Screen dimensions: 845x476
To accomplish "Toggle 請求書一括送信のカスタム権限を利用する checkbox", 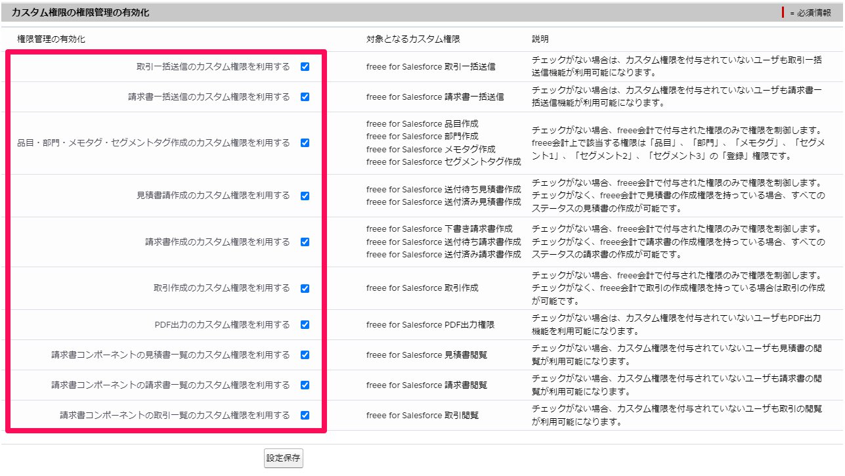I will 305,97.
